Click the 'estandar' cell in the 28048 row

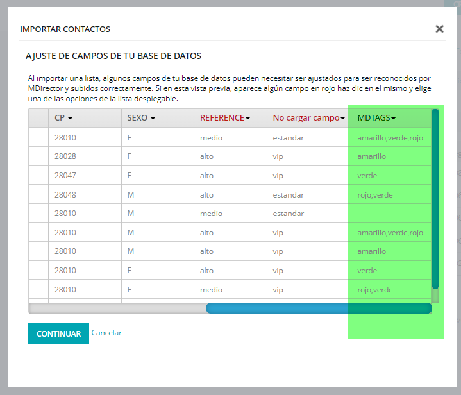[x=288, y=195]
